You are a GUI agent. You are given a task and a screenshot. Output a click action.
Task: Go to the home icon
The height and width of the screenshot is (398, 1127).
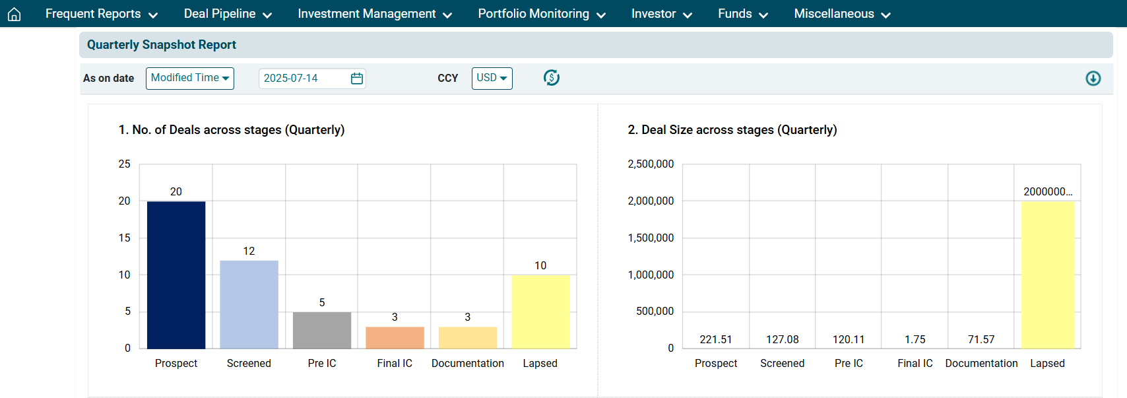click(x=14, y=14)
